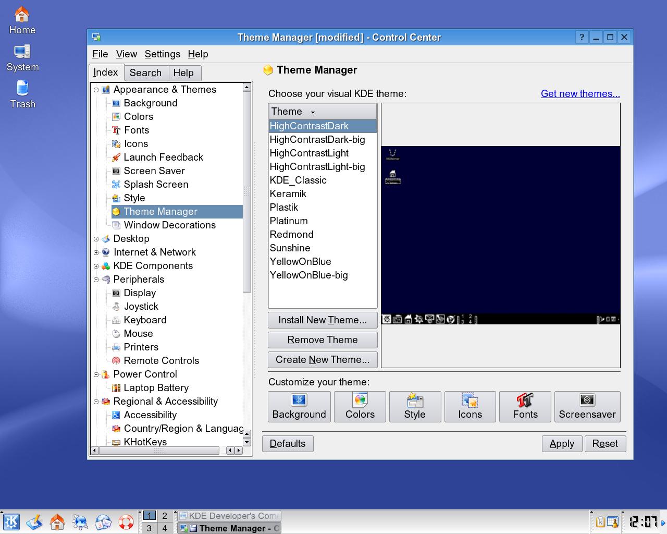Screen dimensions: 667x534
Task: Select the Joystick module icon
Action: pyautogui.click(x=116, y=307)
